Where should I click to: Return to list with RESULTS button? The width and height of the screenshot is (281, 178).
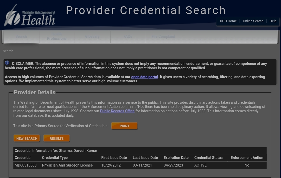tap(57, 138)
